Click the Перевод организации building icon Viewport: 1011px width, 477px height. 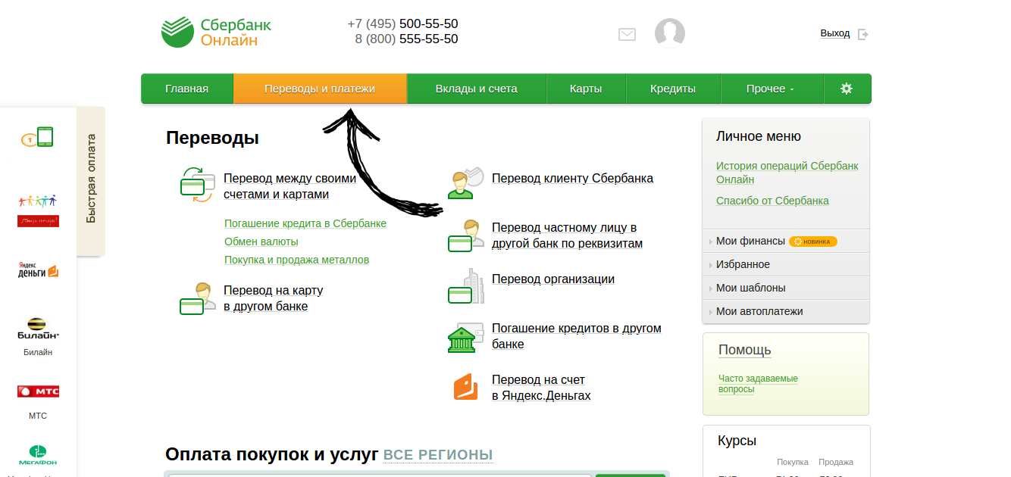coord(465,286)
